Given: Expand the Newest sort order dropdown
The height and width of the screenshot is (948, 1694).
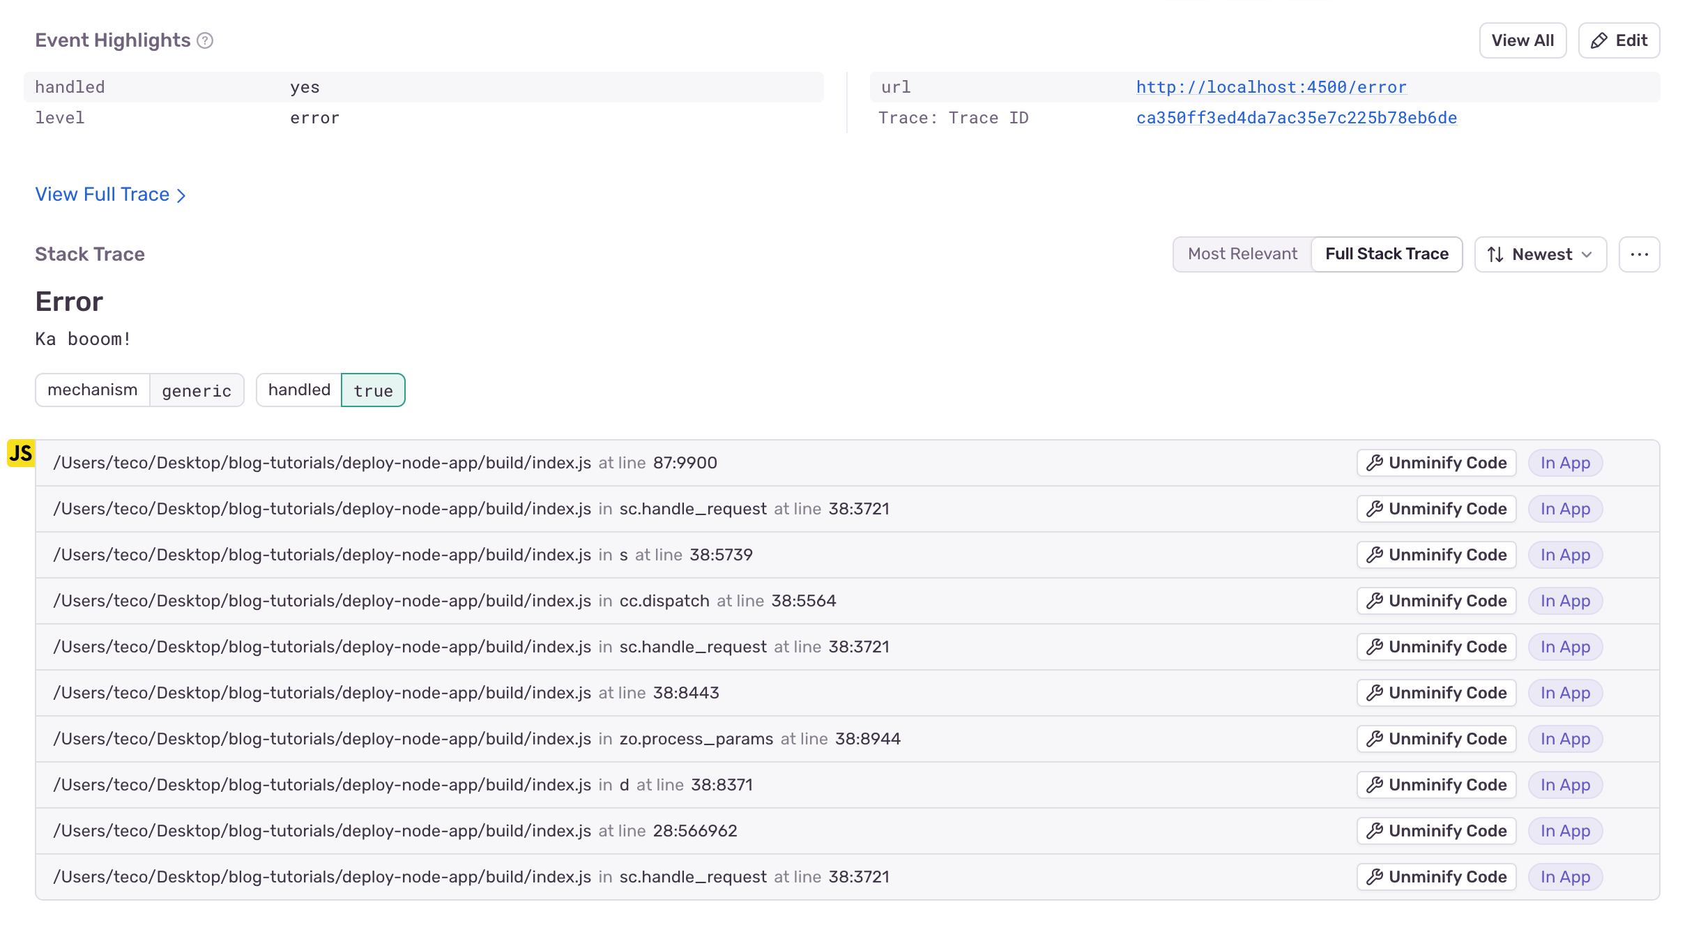Looking at the screenshot, I should pyautogui.click(x=1541, y=254).
